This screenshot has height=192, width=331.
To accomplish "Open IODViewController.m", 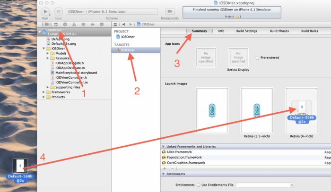I will (x=71, y=82).
